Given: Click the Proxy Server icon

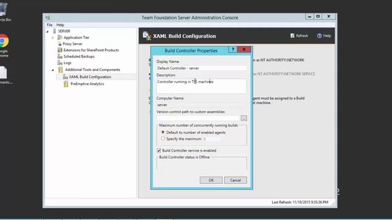Looking at the screenshot, I should 59,44.
